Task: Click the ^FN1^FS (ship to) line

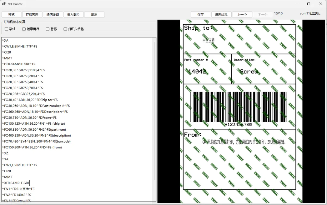Action: click(33, 124)
